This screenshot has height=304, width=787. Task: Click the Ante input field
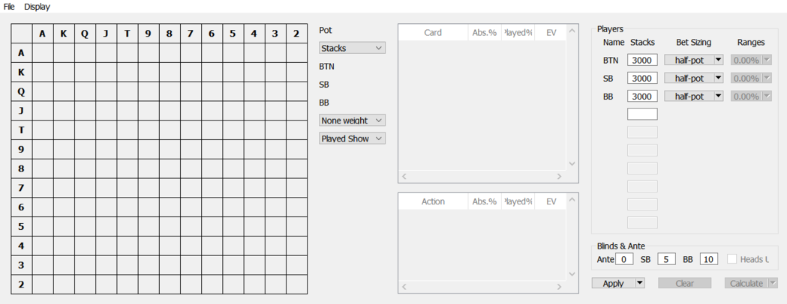624,259
